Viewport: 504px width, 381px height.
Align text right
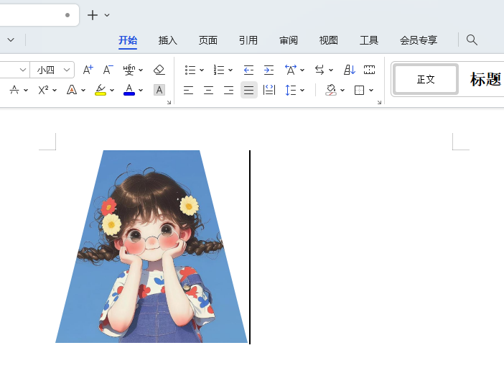[x=228, y=90]
